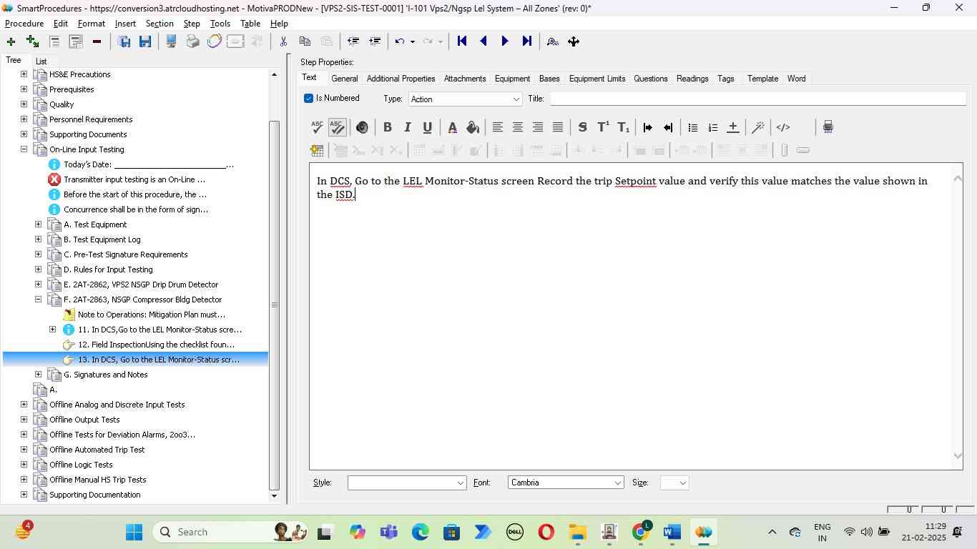Click the Windows Start button
Viewport: 977px width, 549px height.
click(134, 533)
